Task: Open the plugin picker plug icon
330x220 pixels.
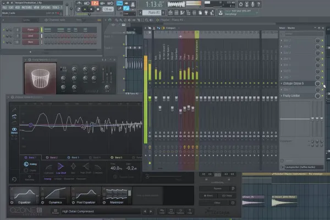Action: coord(206,13)
